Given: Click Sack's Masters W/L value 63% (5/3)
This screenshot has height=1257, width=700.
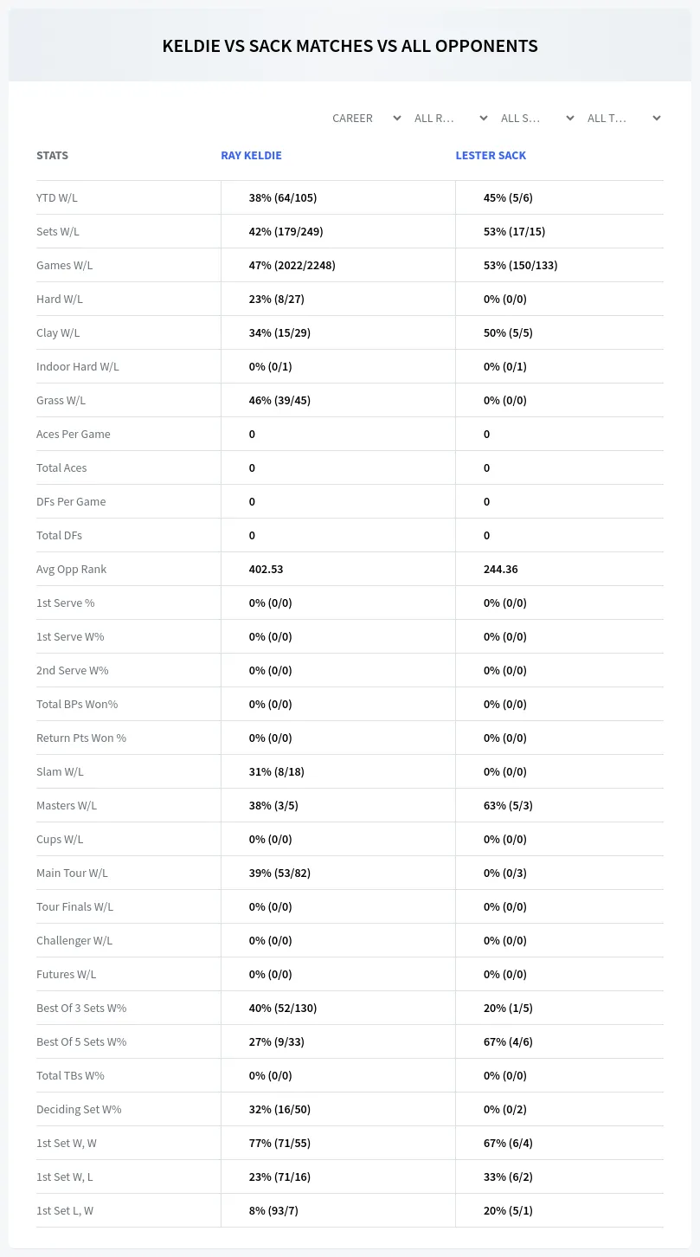Looking at the screenshot, I should pyautogui.click(x=508, y=805).
